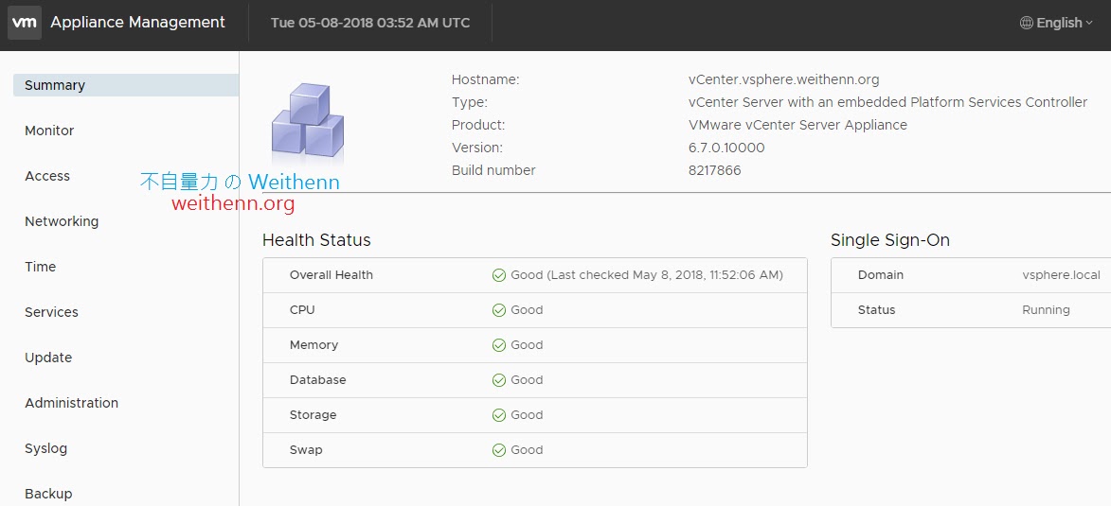The width and height of the screenshot is (1111, 506).
Task: Go to Administration
Action: point(72,403)
